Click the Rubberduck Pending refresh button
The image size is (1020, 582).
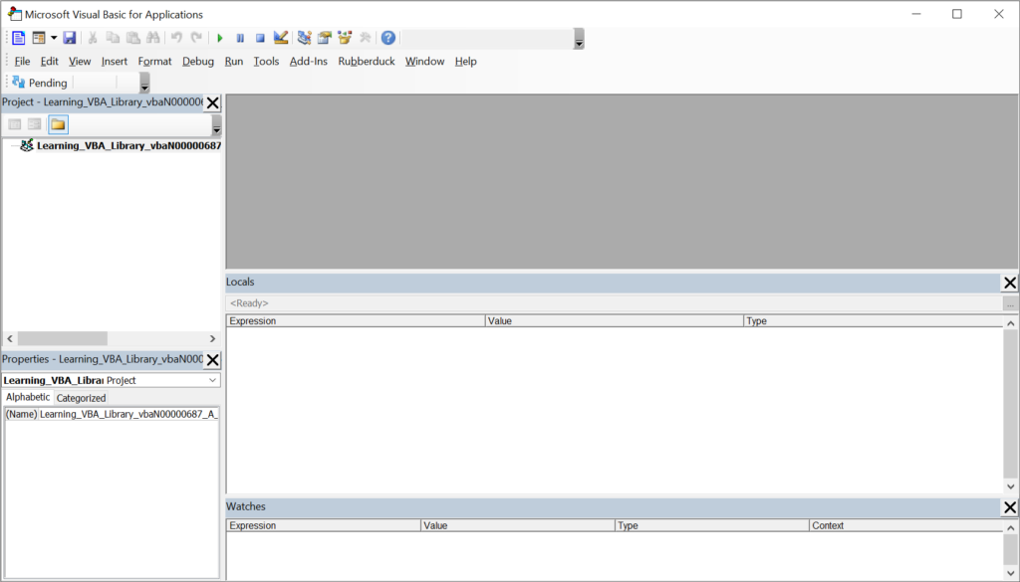(40, 83)
